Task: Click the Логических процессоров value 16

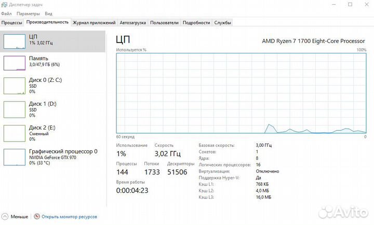Action: click(258, 165)
